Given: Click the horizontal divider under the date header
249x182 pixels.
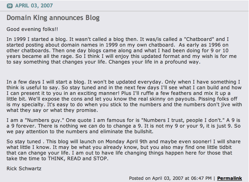Looking at the screenshot, I should coord(125,11).
